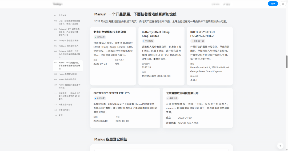The height and width of the screenshot is (151, 288).
Task: Click the scroll-to-top arrow button
Action: (x=280, y=146)
